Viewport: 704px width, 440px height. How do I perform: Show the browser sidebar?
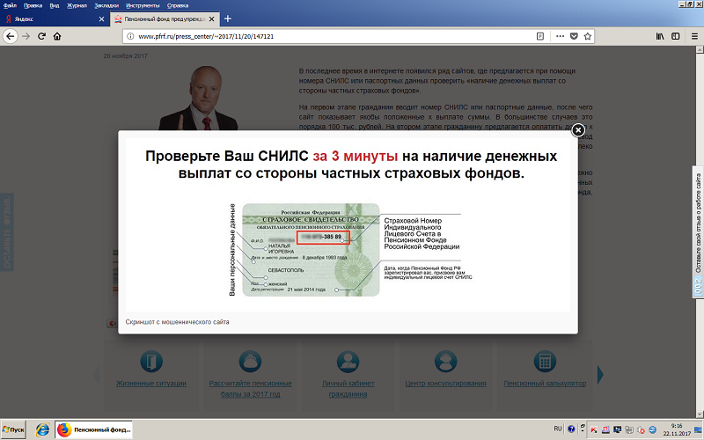pos(675,36)
